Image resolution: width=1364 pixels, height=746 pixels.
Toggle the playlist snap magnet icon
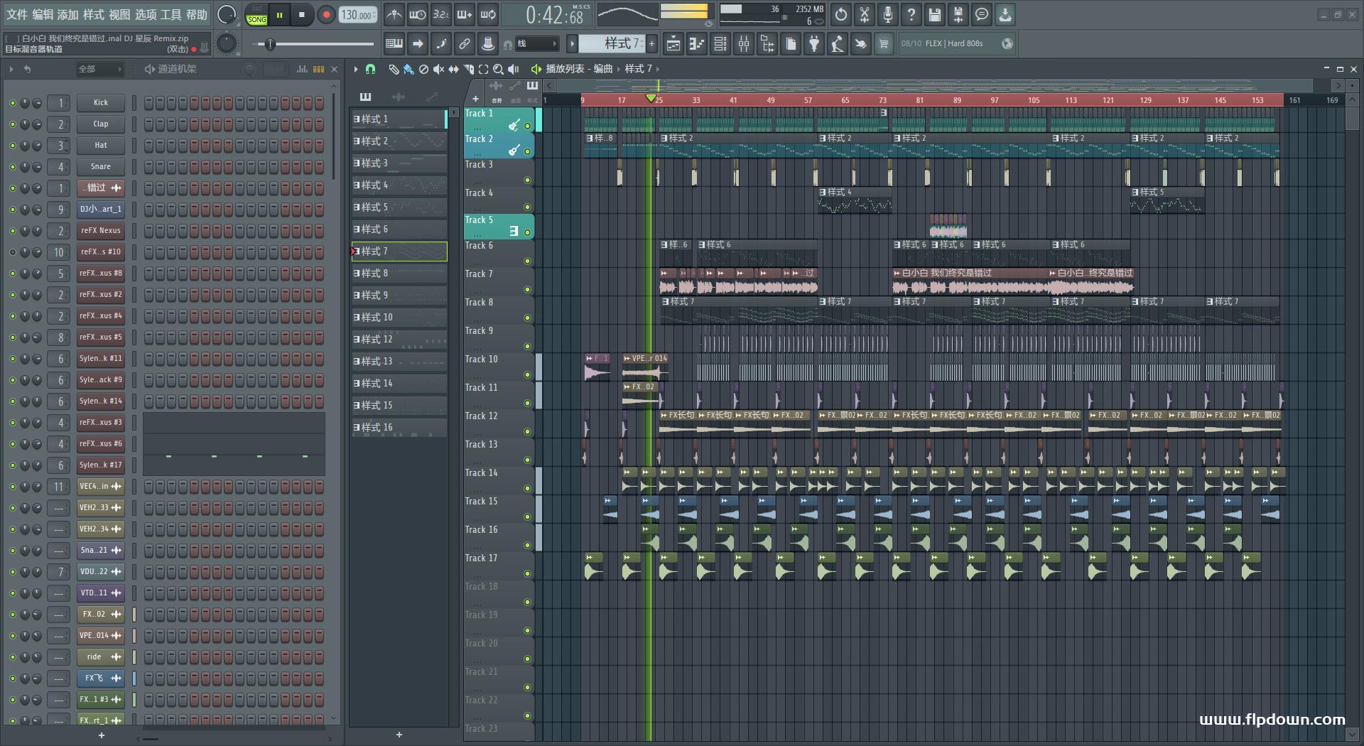(x=370, y=69)
